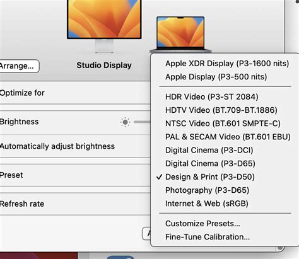Pick NTSC Video (BT.601 SMPTE-C) preset

[x=223, y=124]
